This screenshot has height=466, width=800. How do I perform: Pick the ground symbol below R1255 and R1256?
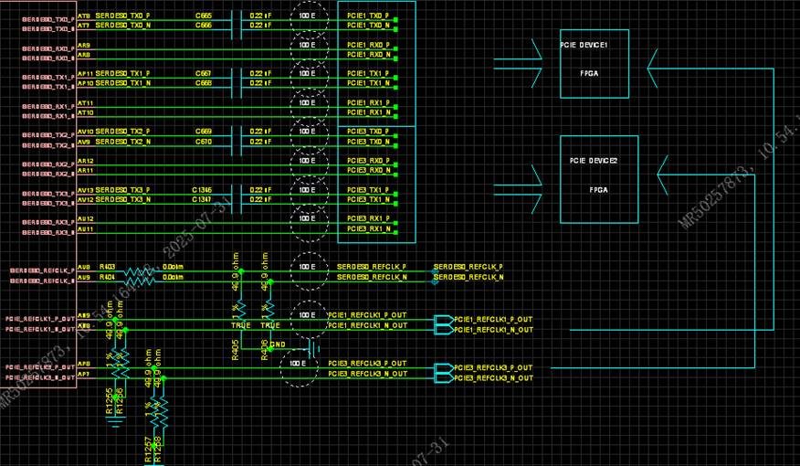pos(116,421)
